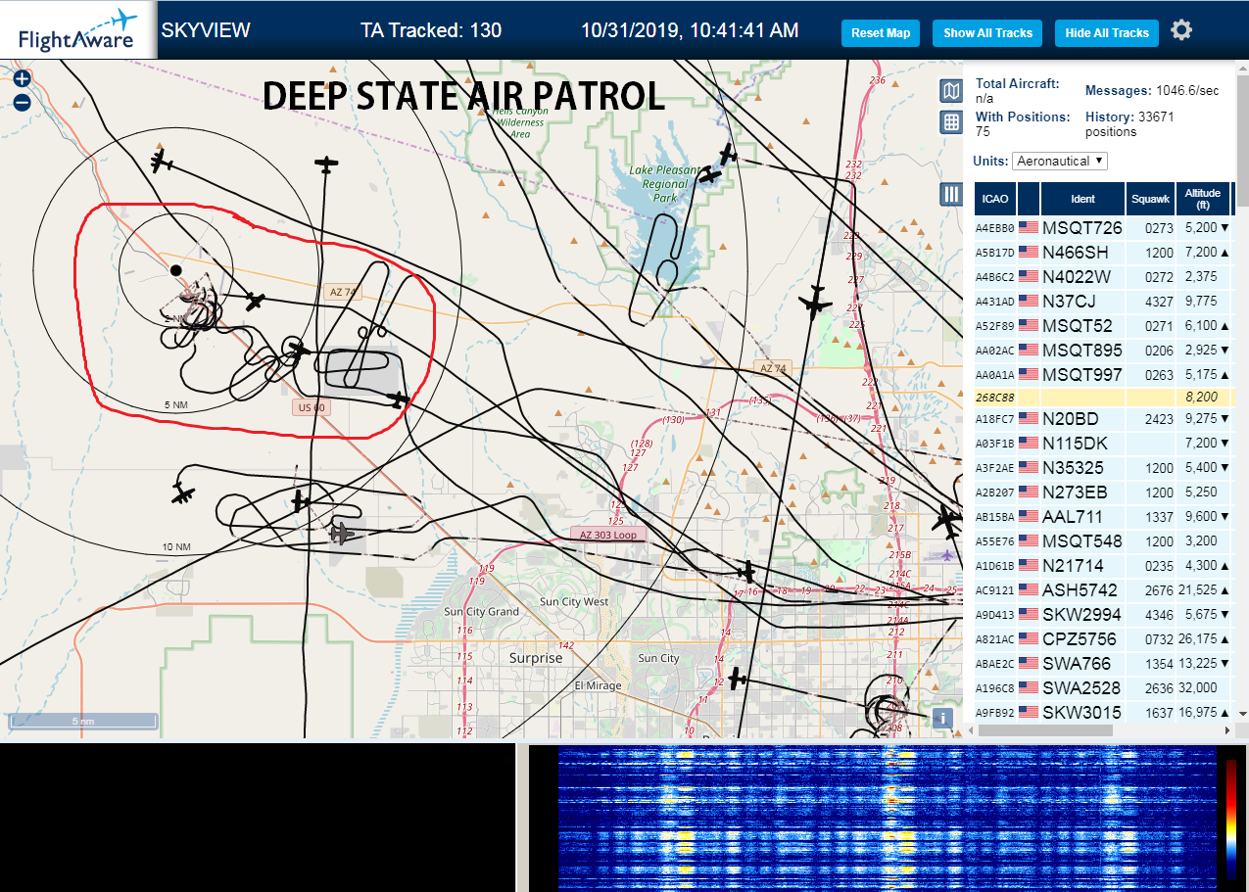The height and width of the screenshot is (892, 1249).
Task: Sort table by Ident column header
Action: 1082,199
